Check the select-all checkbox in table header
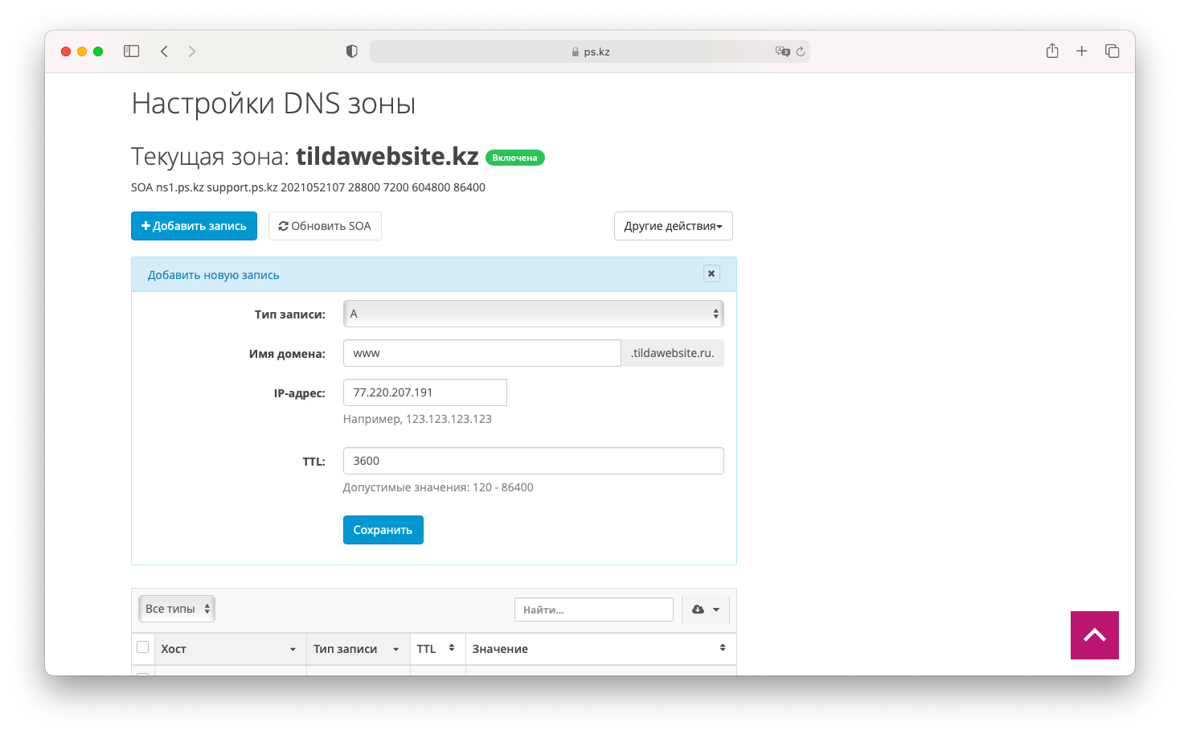 (x=143, y=647)
